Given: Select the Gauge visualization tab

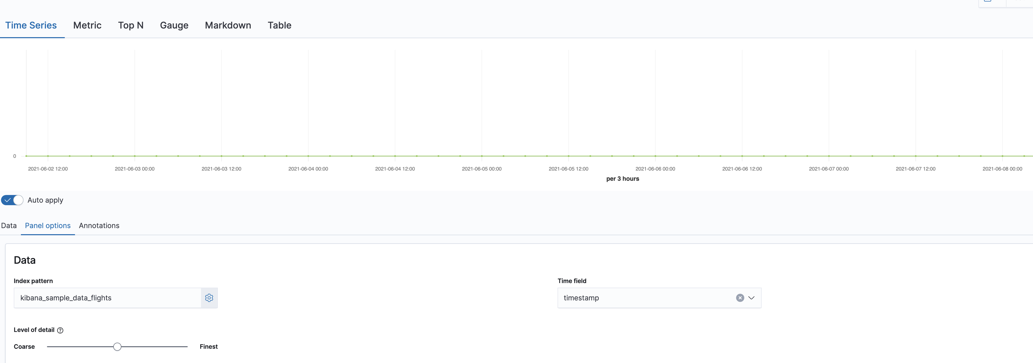Looking at the screenshot, I should pos(174,25).
